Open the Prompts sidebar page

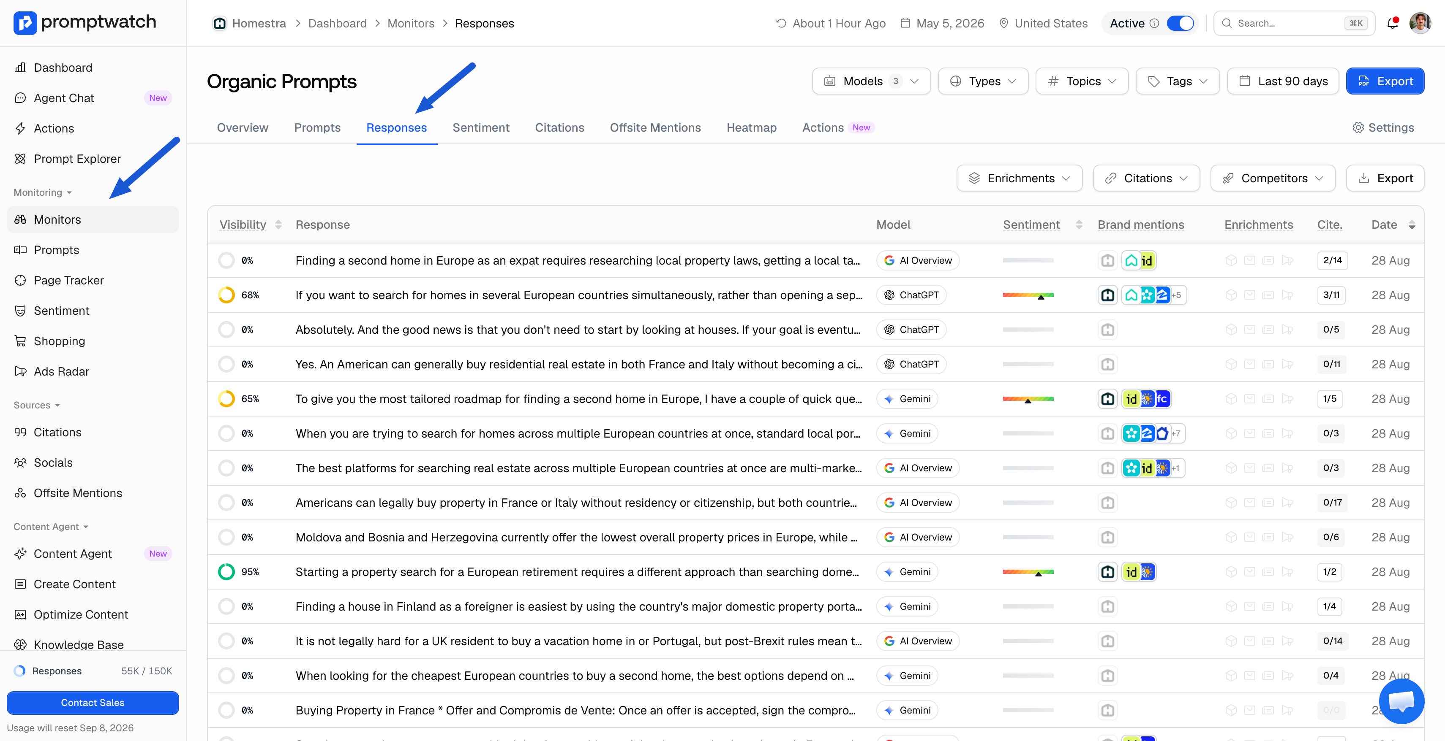(93, 250)
